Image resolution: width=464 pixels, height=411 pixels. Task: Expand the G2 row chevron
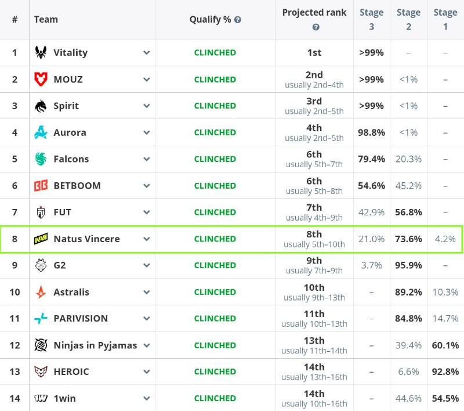pos(147,265)
